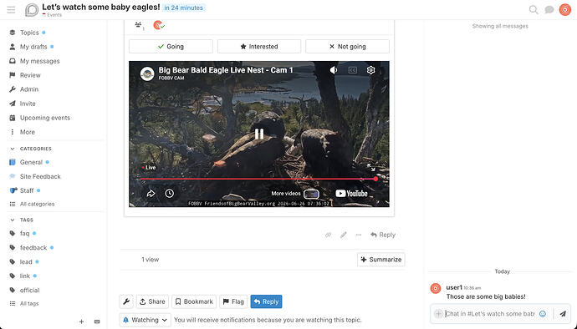The height and width of the screenshot is (329, 577).
Task: Open the link tag
Action: (24, 276)
